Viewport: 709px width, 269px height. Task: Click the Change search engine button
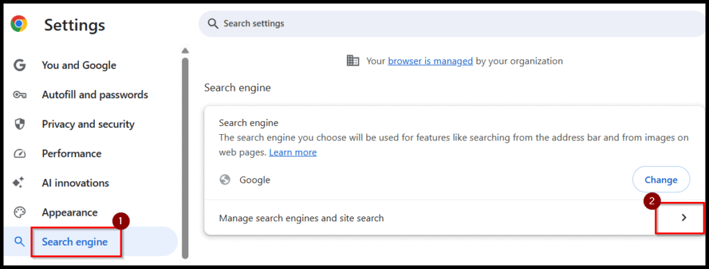tap(661, 180)
